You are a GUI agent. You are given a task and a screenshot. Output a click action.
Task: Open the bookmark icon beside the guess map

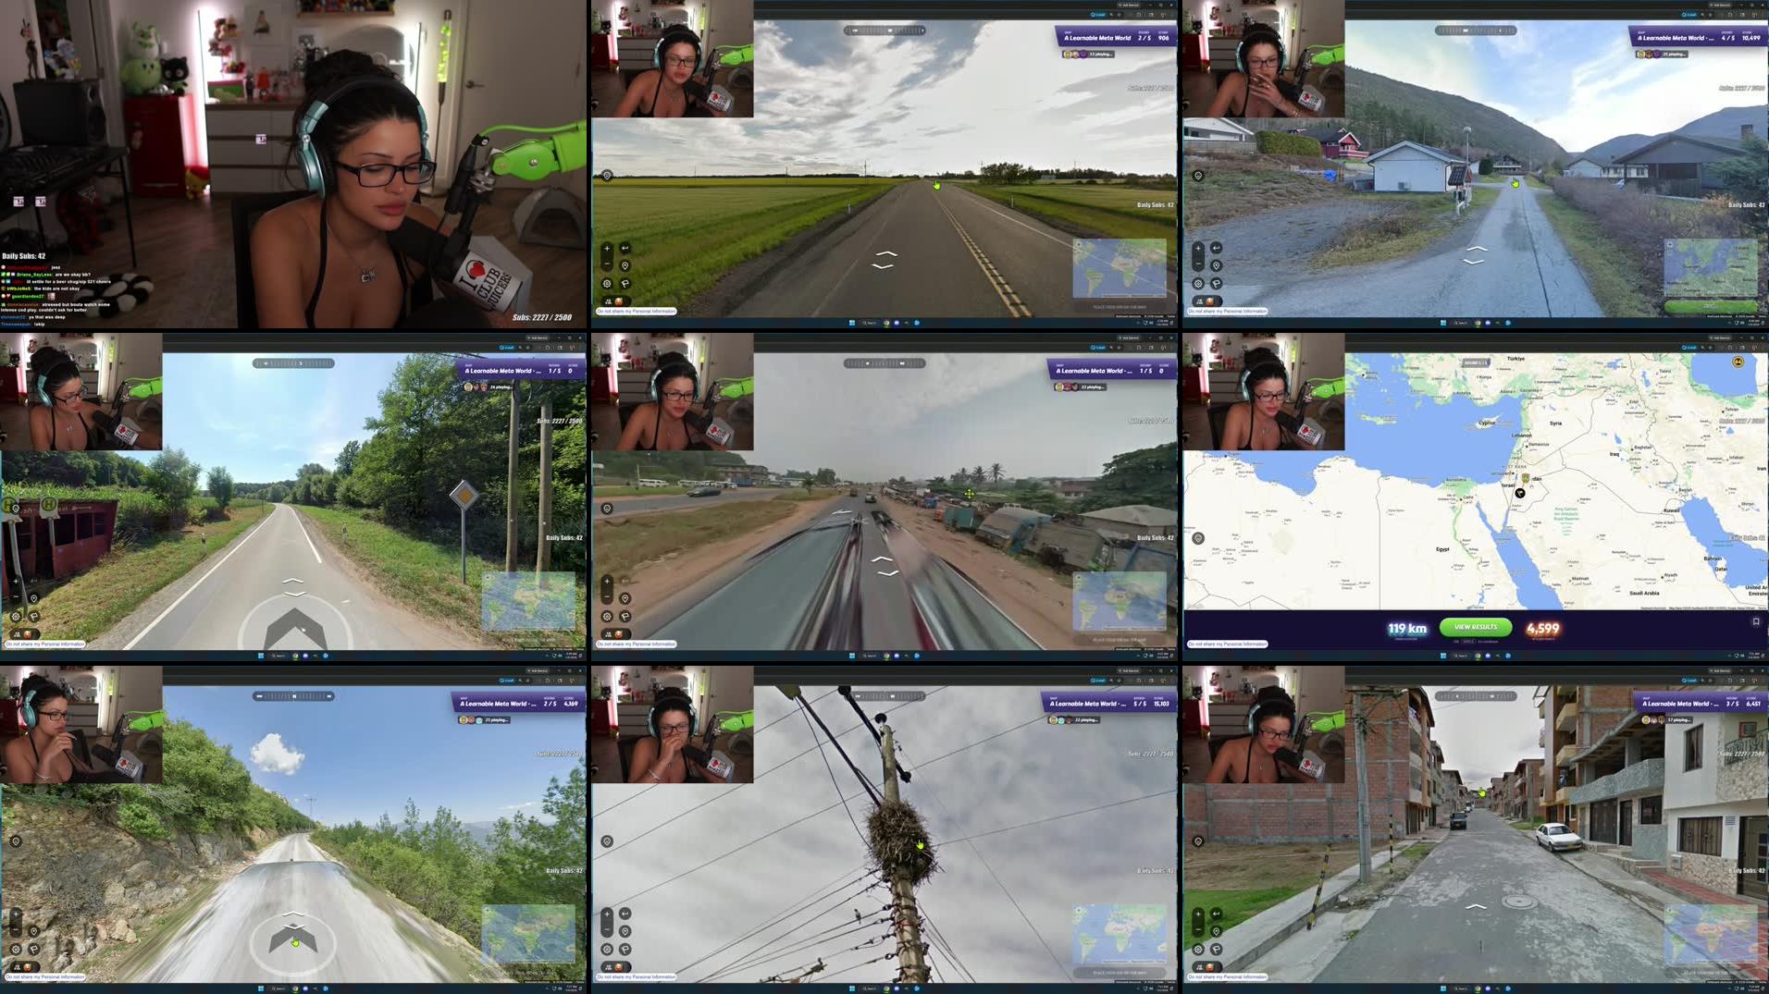[x=1756, y=621]
